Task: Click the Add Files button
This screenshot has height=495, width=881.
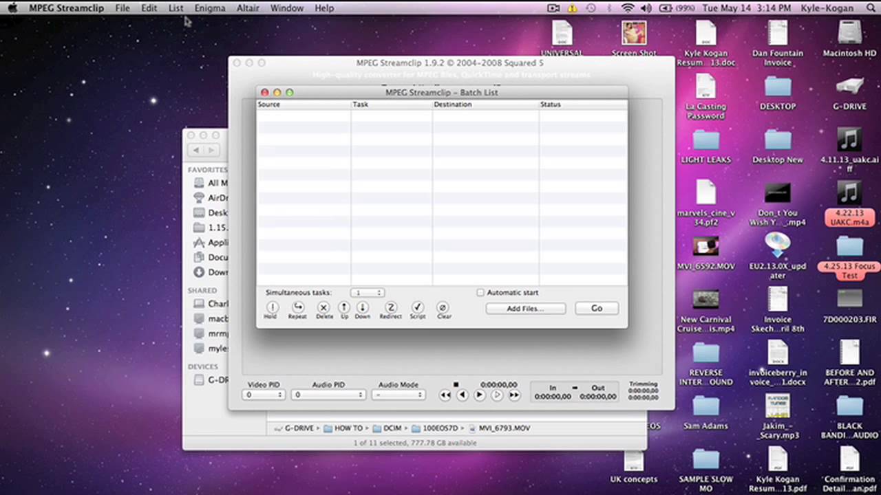Action: 526,309
